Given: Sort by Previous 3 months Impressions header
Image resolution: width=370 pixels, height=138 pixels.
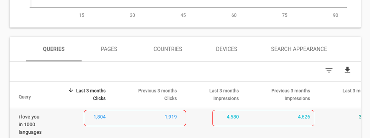Looking at the screenshot, I should click(291, 94).
